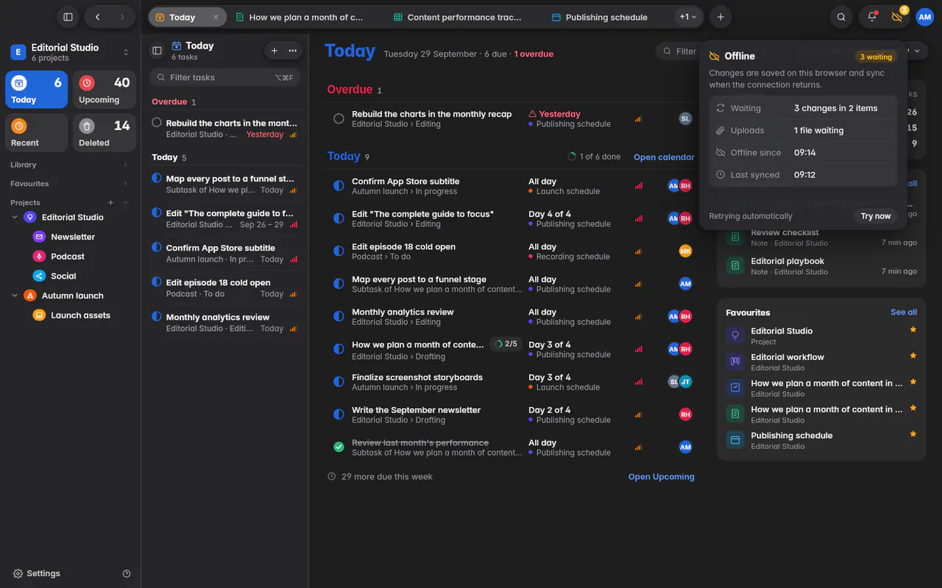Uncheck completed Review last month's performance task
The image size is (942, 588).
coord(339,447)
